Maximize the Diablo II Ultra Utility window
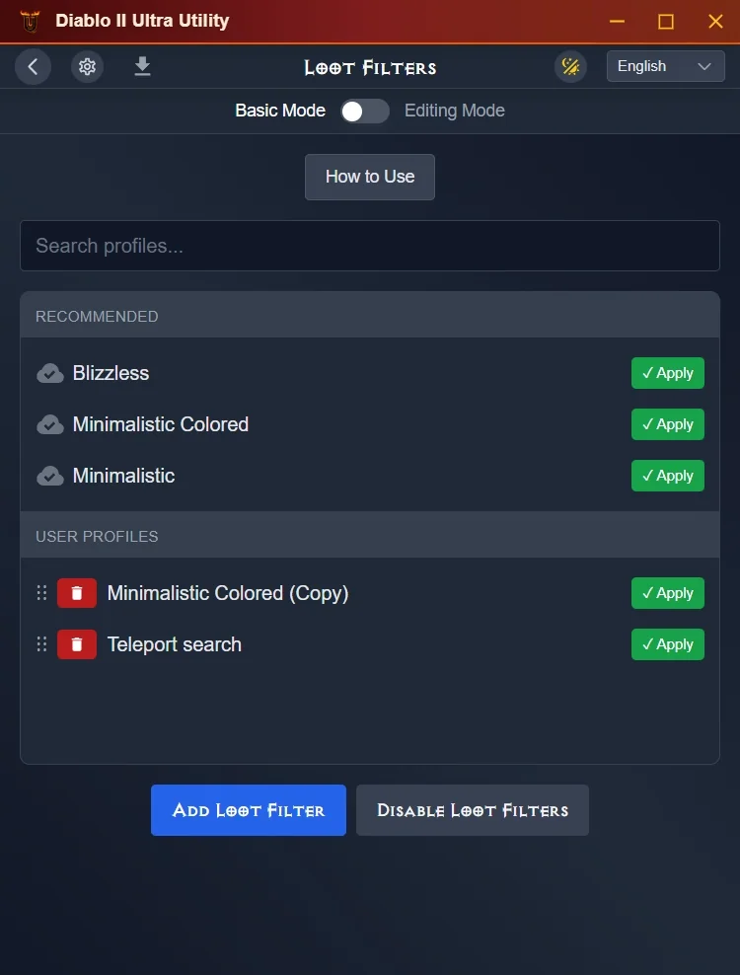740x975 pixels. tap(666, 22)
